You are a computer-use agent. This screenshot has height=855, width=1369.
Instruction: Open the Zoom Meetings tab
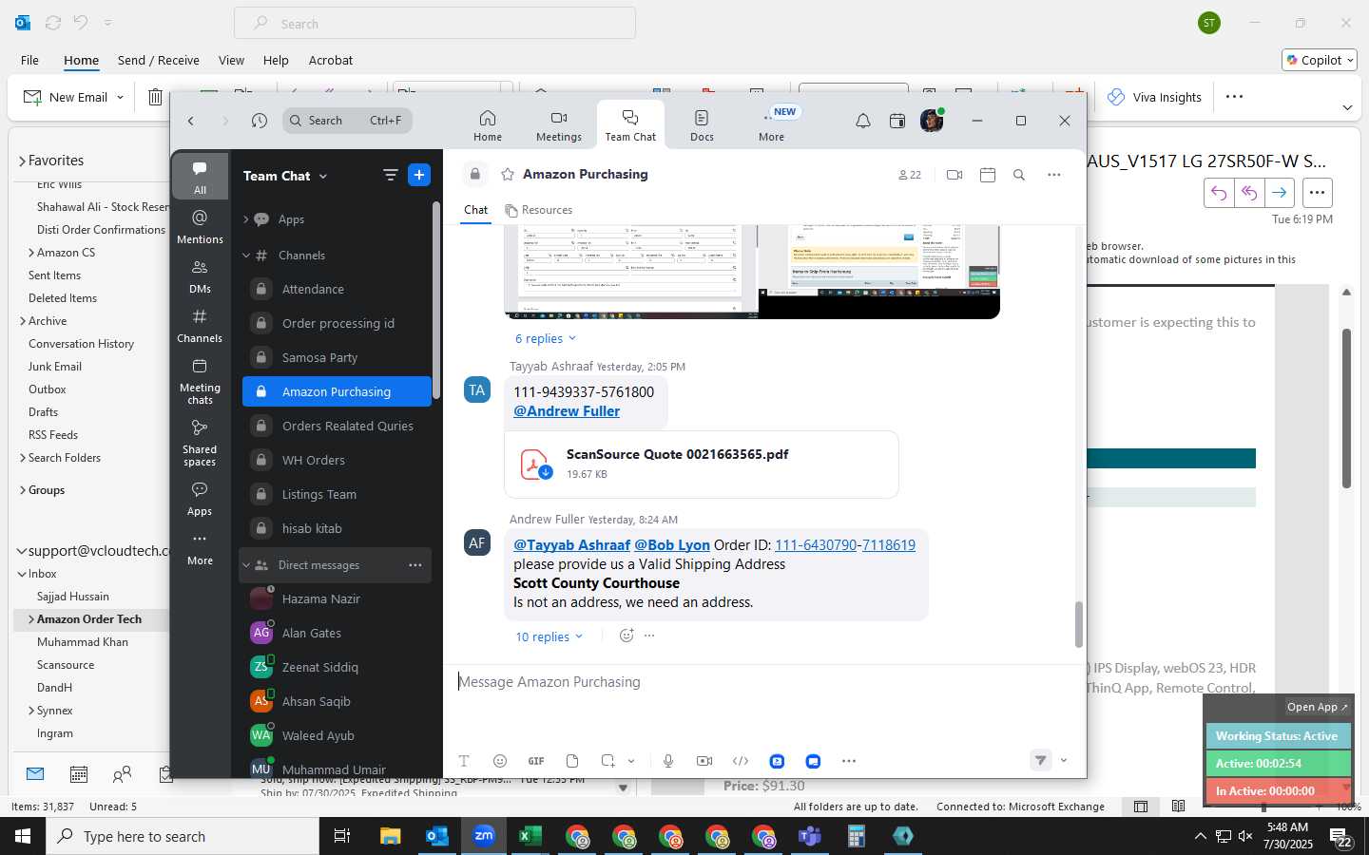559,125
